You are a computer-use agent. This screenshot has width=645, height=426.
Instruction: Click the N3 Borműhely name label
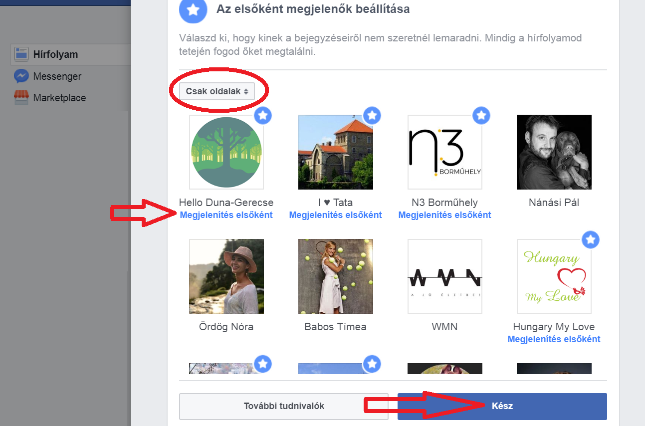point(445,203)
